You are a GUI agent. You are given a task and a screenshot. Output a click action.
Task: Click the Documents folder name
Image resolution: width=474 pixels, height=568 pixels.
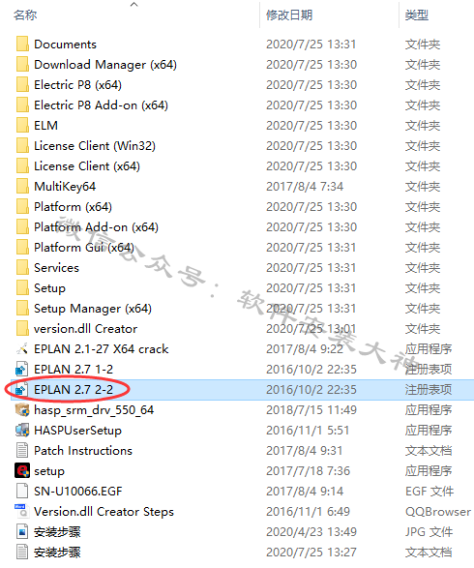(65, 45)
